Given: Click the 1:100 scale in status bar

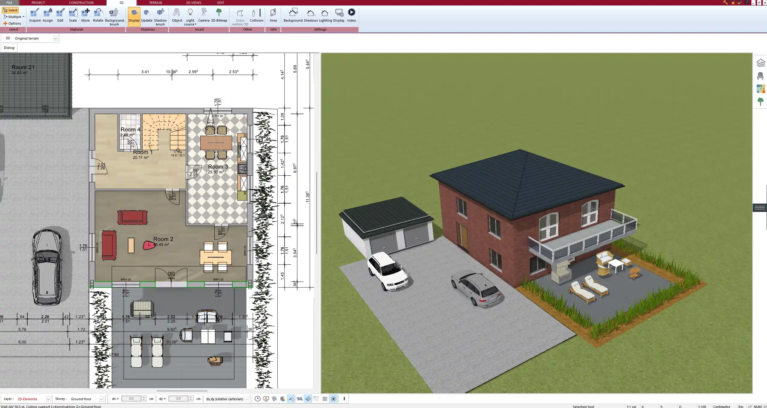Looking at the screenshot, I should (702, 406).
